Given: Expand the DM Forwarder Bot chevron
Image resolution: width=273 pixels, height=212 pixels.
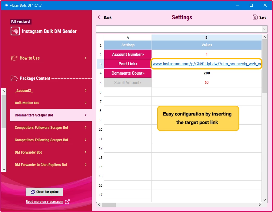Looking at the screenshot, I should coord(85,152).
